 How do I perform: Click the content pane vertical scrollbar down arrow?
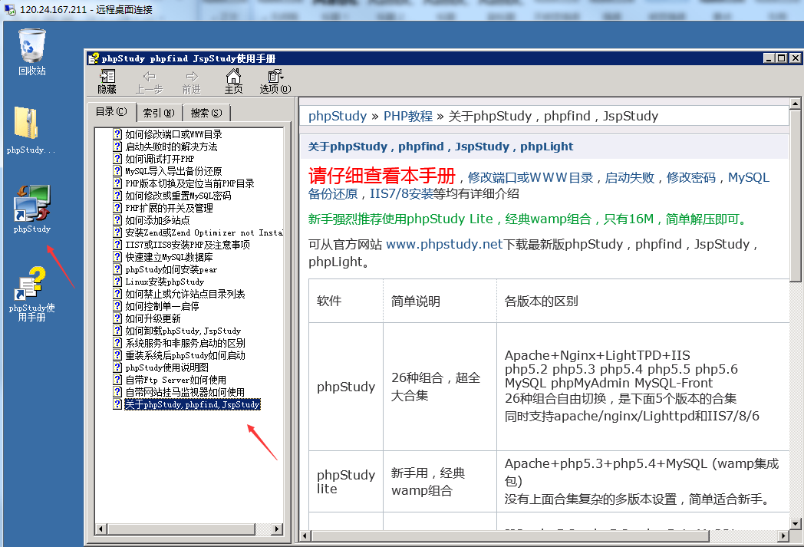[796, 539]
